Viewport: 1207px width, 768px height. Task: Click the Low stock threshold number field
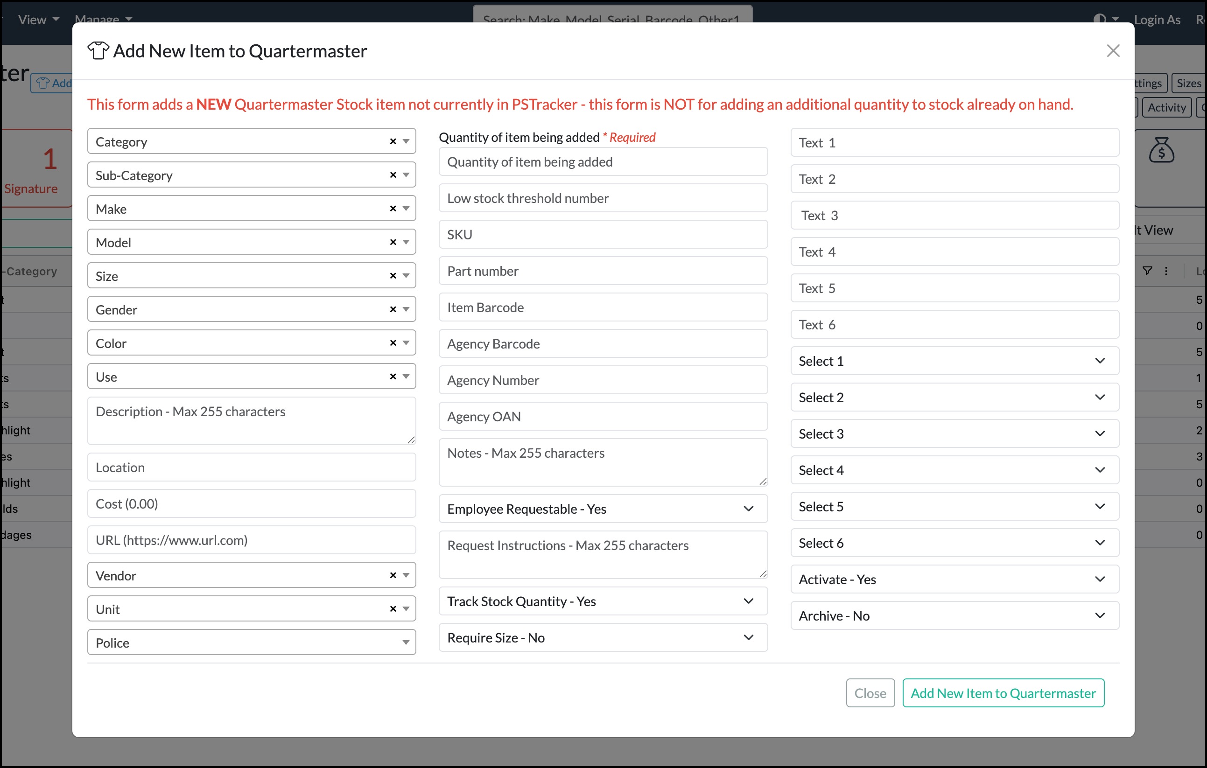point(603,198)
